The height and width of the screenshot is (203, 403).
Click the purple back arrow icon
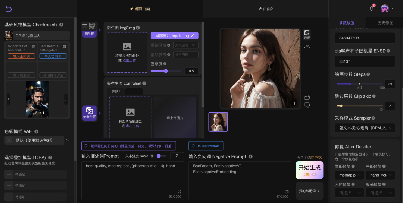(x=9, y=9)
